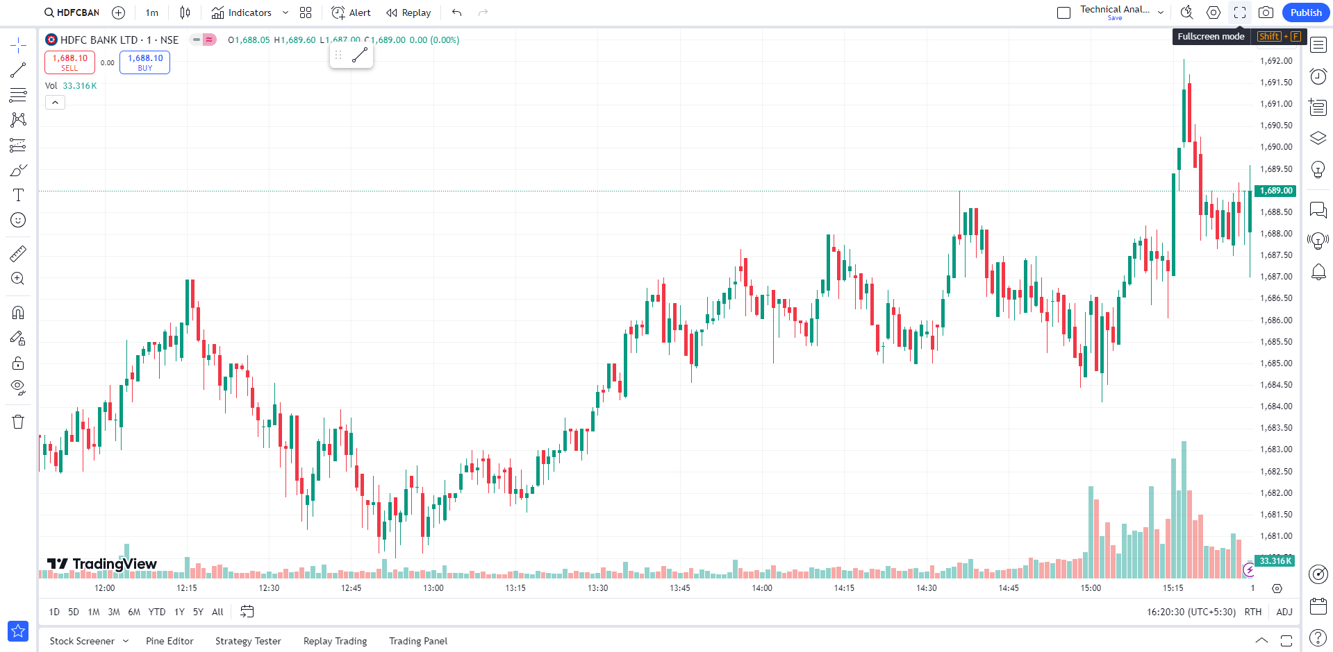Open the Pine Editor tab

[x=169, y=641]
